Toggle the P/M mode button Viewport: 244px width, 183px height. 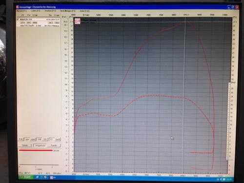[21, 140]
